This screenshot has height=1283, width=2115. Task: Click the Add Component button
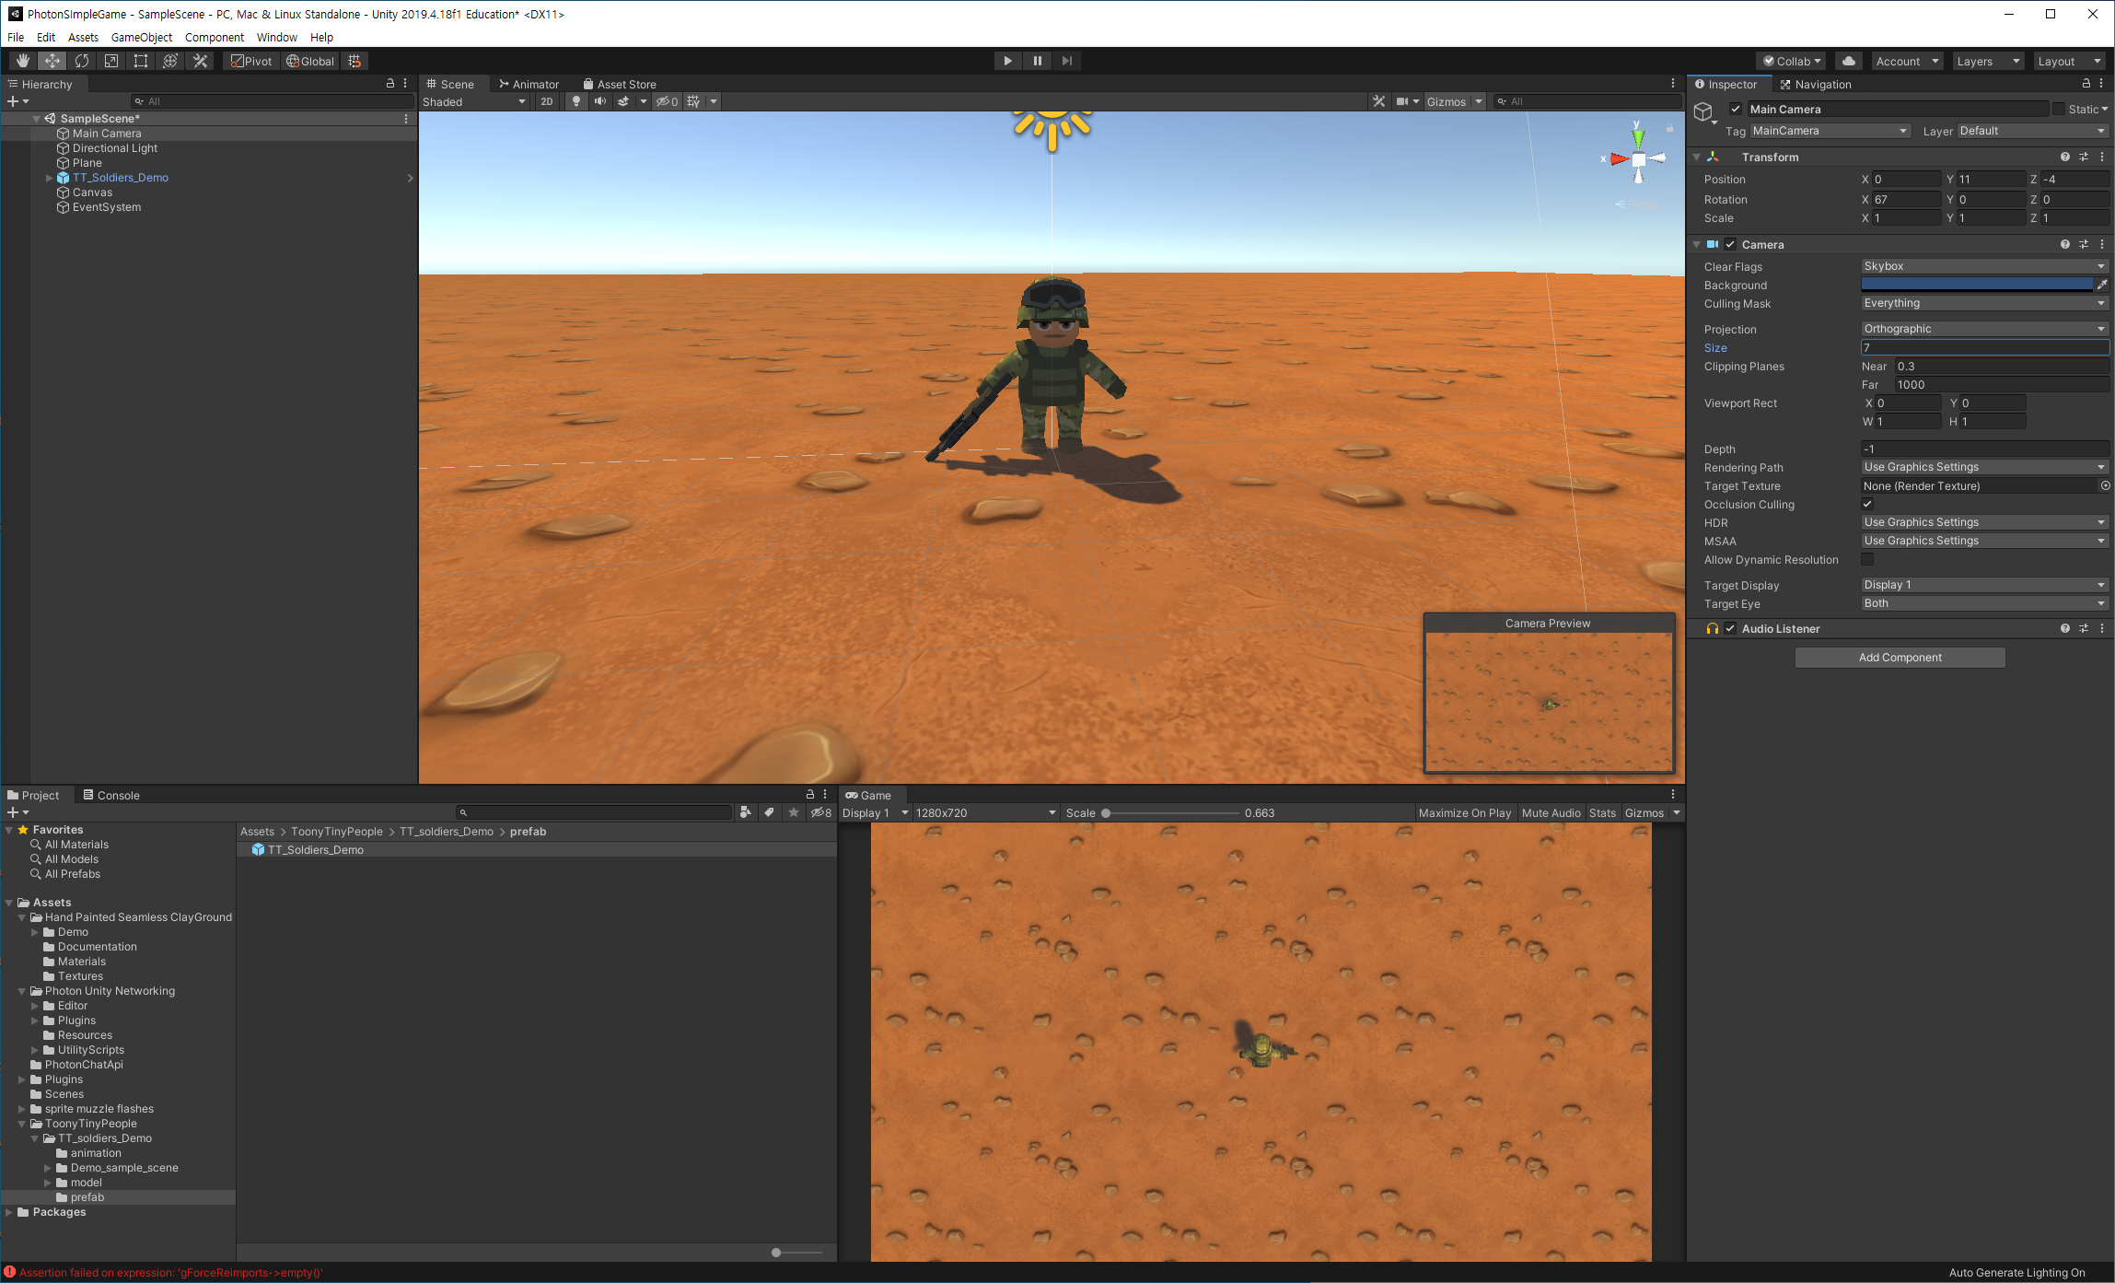[1900, 657]
